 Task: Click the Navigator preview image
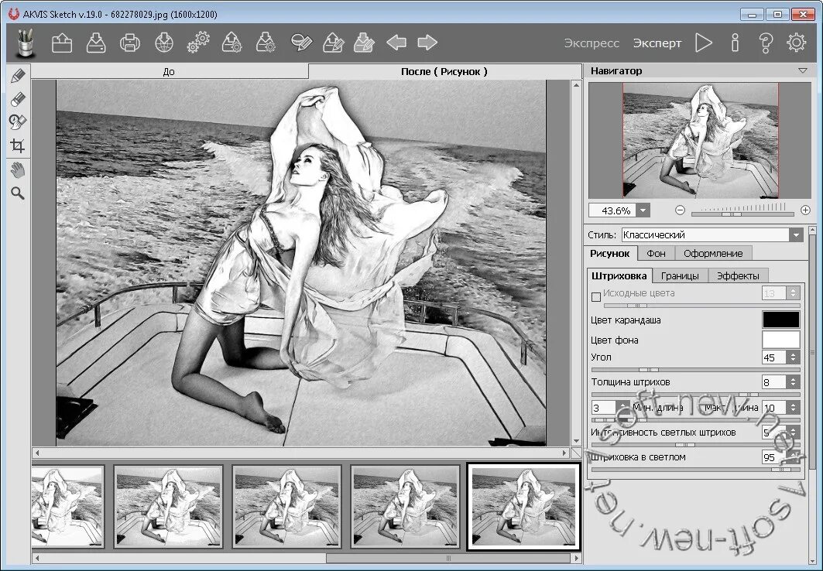pos(700,141)
